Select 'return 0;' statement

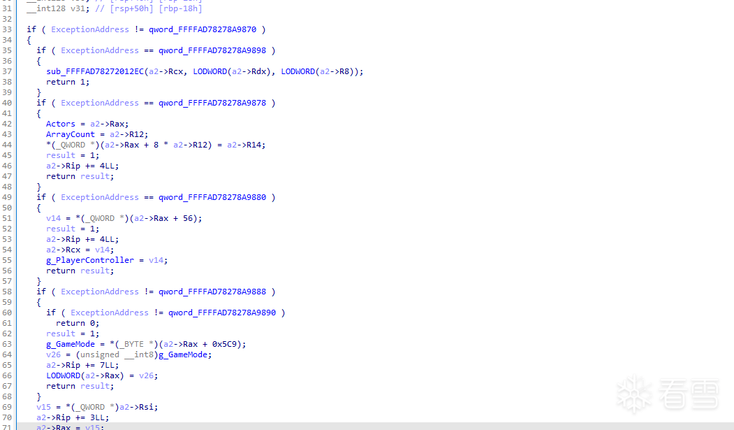click(78, 323)
